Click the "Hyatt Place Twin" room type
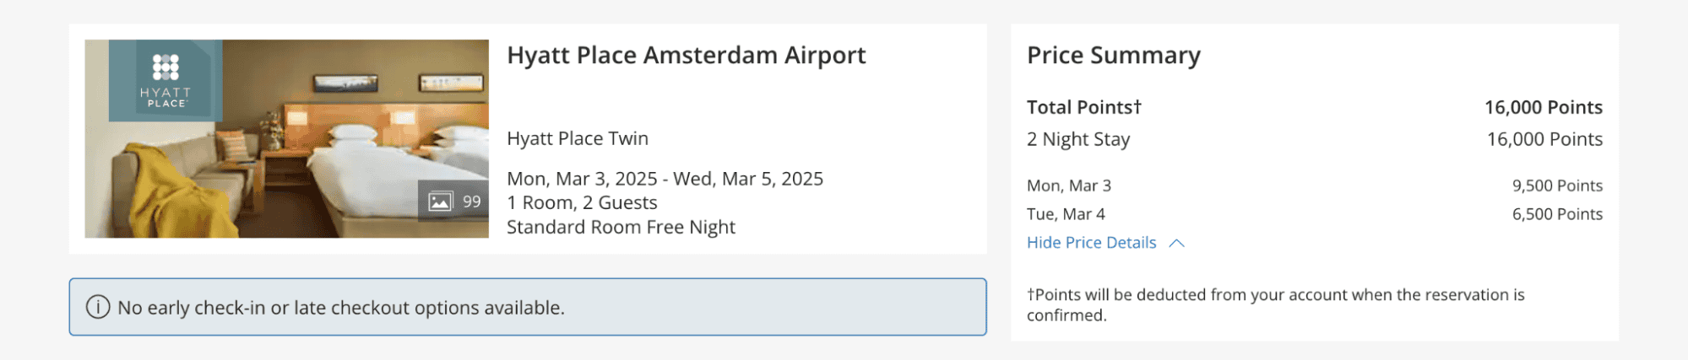 tap(578, 138)
